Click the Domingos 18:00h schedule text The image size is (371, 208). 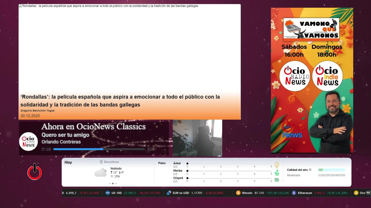pyautogui.click(x=327, y=51)
